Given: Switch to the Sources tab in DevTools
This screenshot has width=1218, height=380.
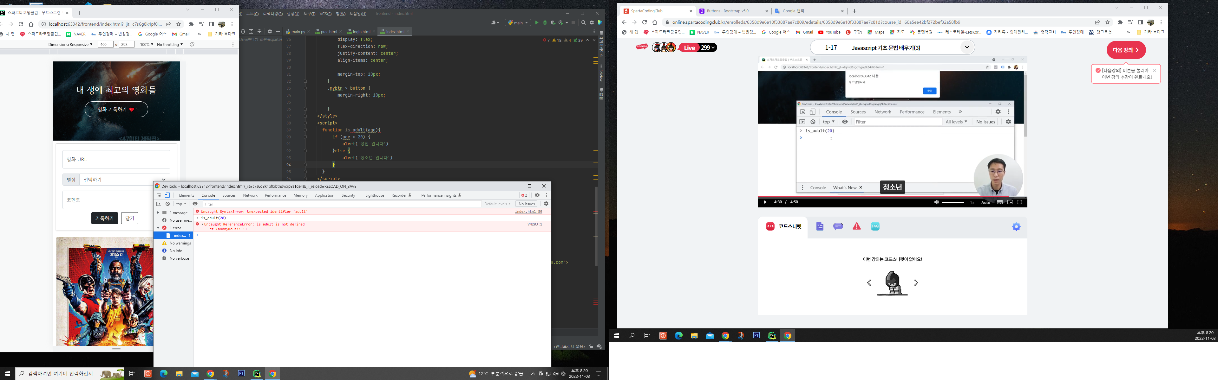Looking at the screenshot, I should coord(229,195).
